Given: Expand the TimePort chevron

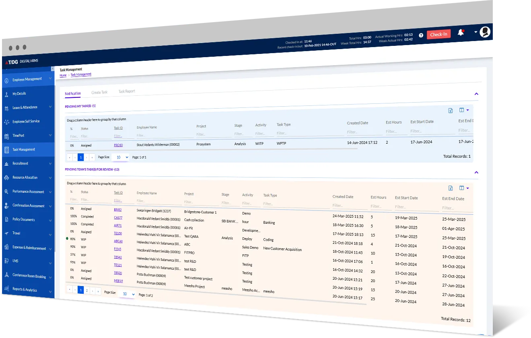Looking at the screenshot, I should tap(50, 135).
